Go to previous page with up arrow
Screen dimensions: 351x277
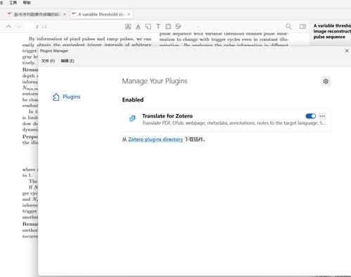point(8,27)
